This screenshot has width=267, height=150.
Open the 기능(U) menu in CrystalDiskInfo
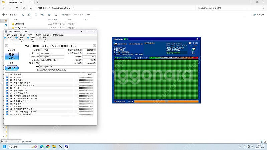[22, 35]
